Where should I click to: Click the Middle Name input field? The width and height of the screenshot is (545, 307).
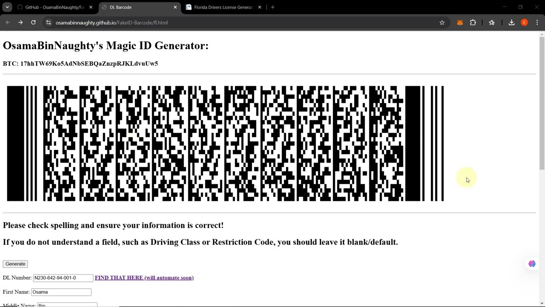pos(67,304)
